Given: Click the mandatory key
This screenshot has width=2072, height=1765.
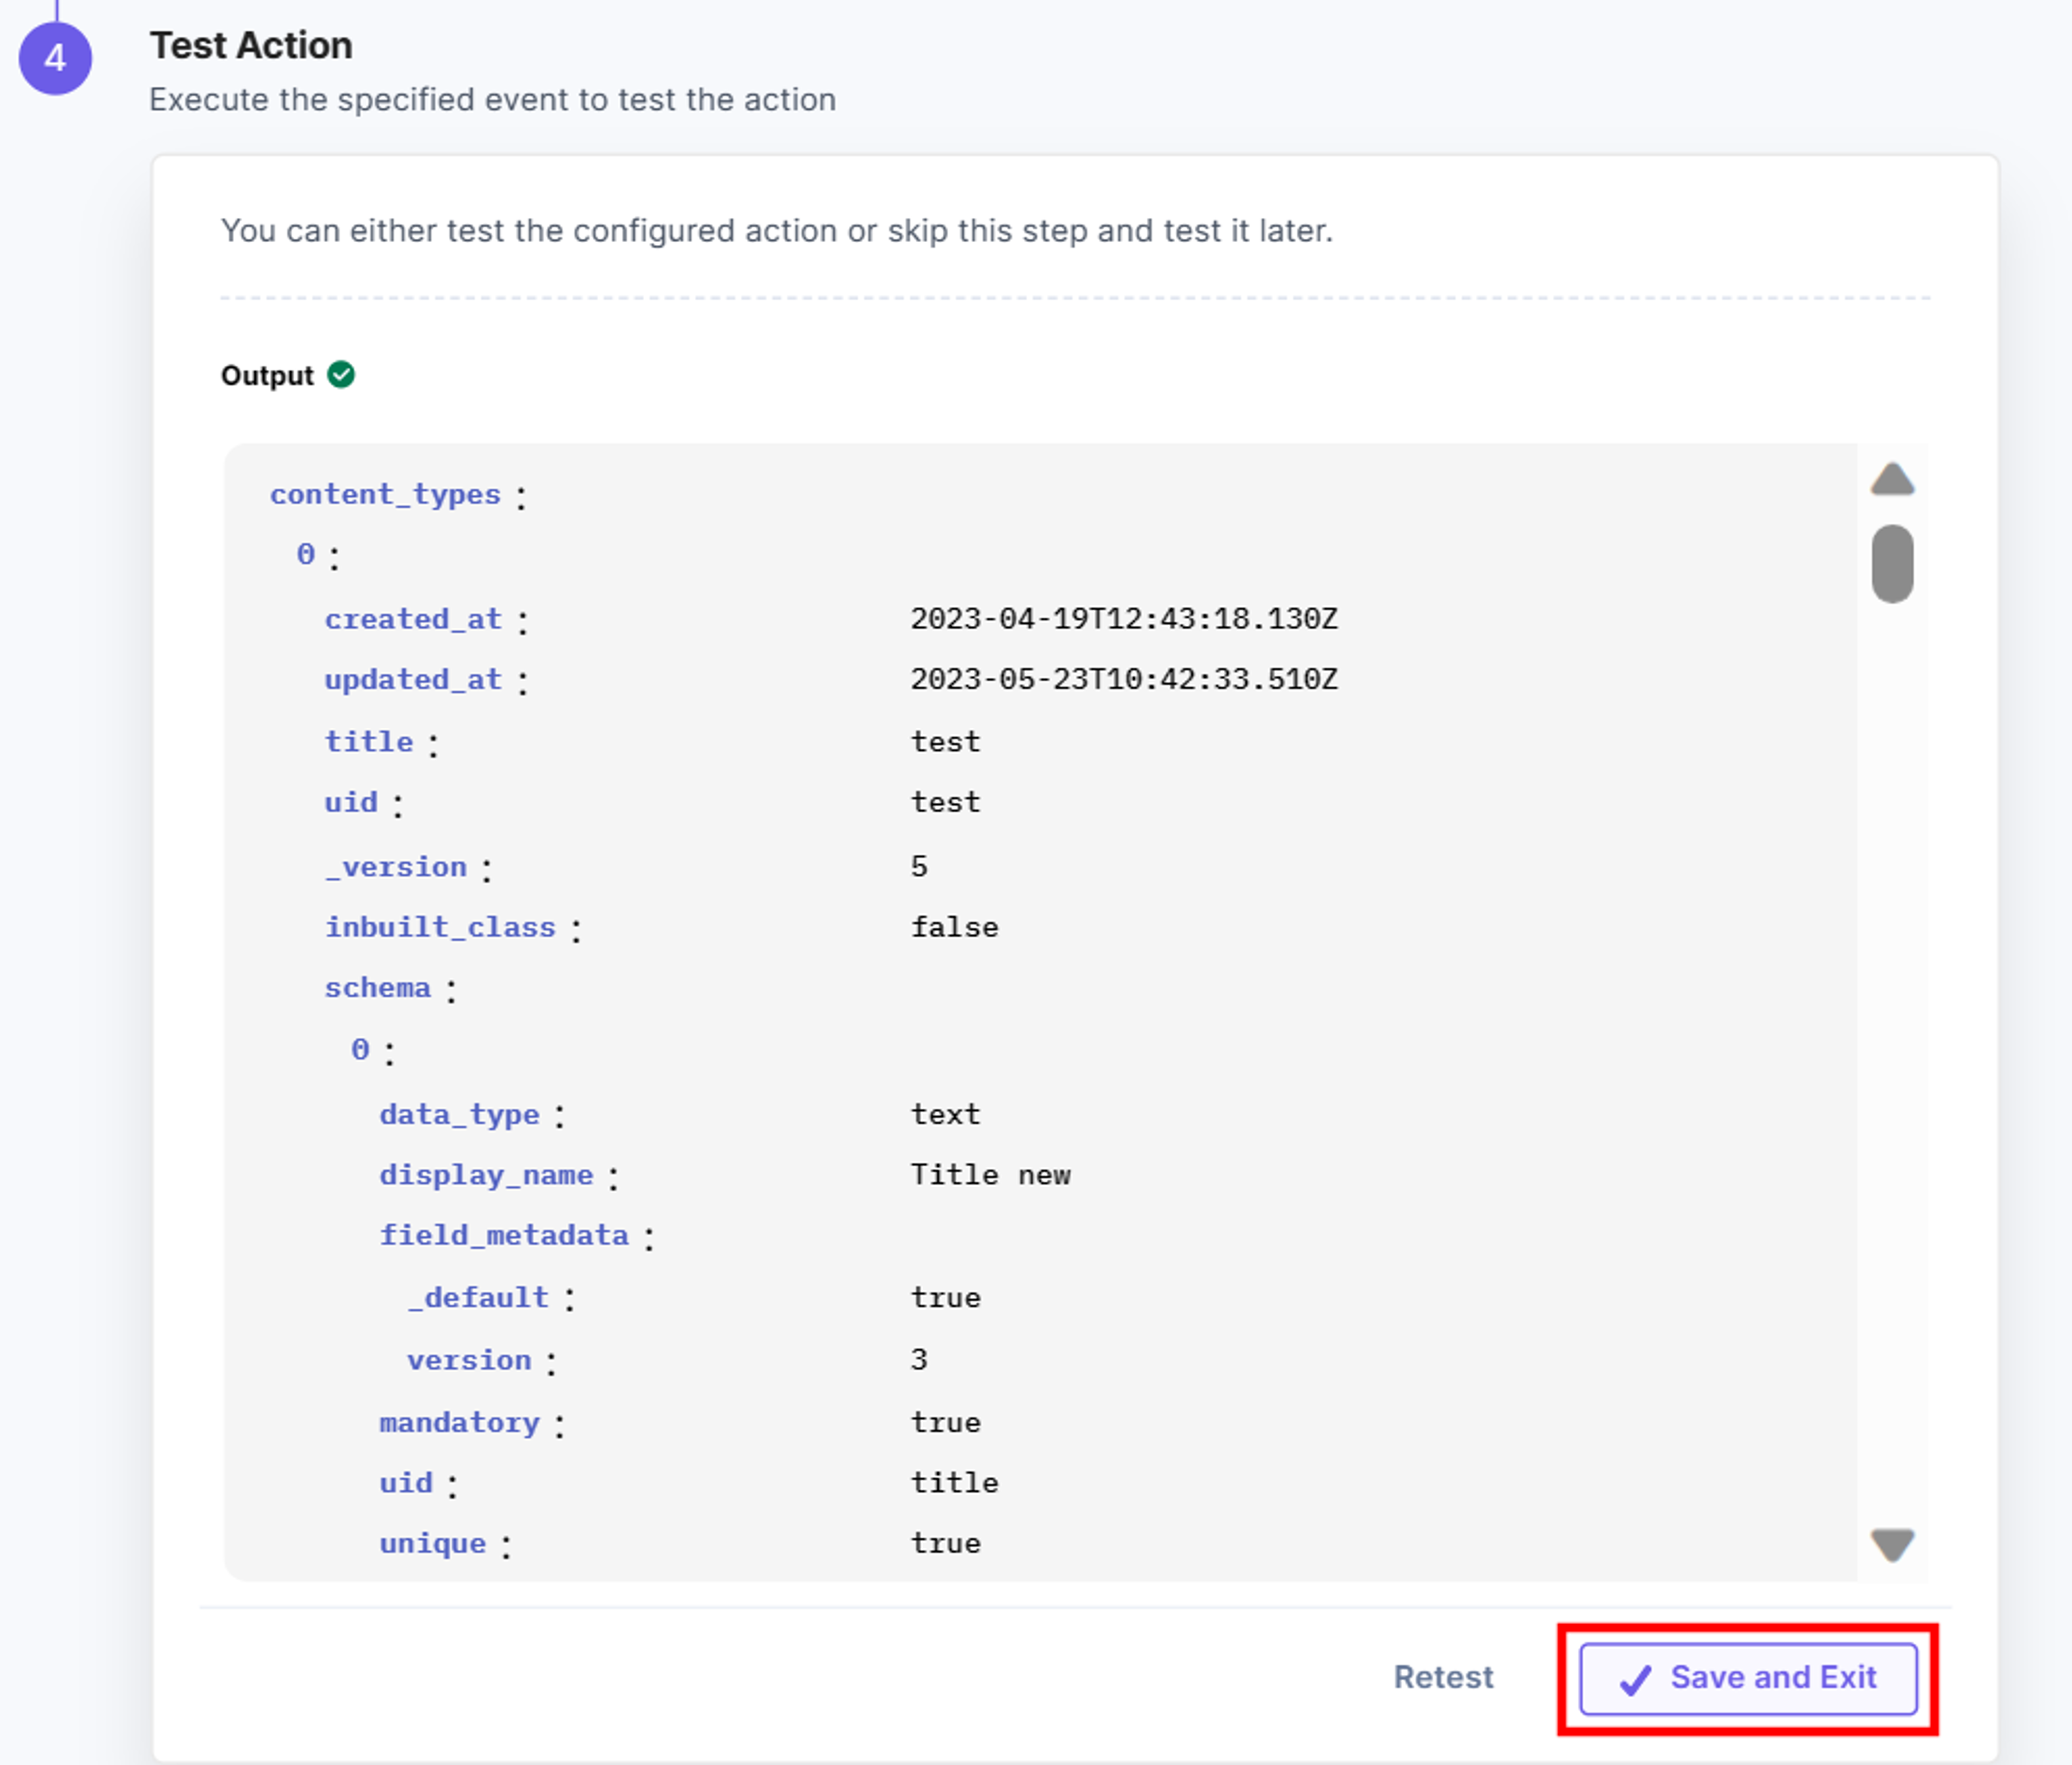Looking at the screenshot, I should point(459,1423).
